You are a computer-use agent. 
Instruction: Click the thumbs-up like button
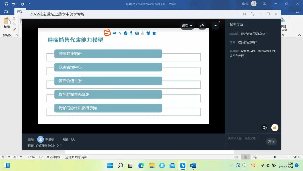(x=275, y=127)
